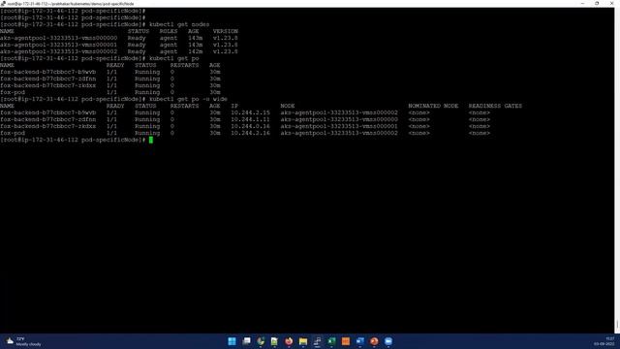The image size is (620, 349).
Task: Click the READINESS GATES column header
Action: pos(495,106)
